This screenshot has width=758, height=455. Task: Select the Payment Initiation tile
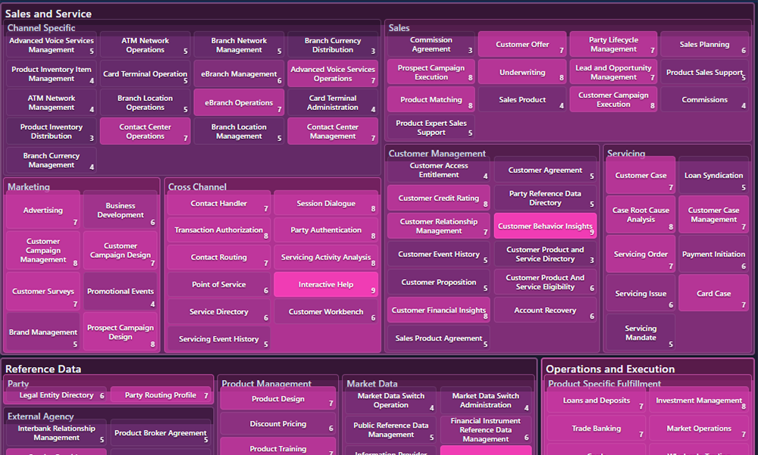[713, 254]
